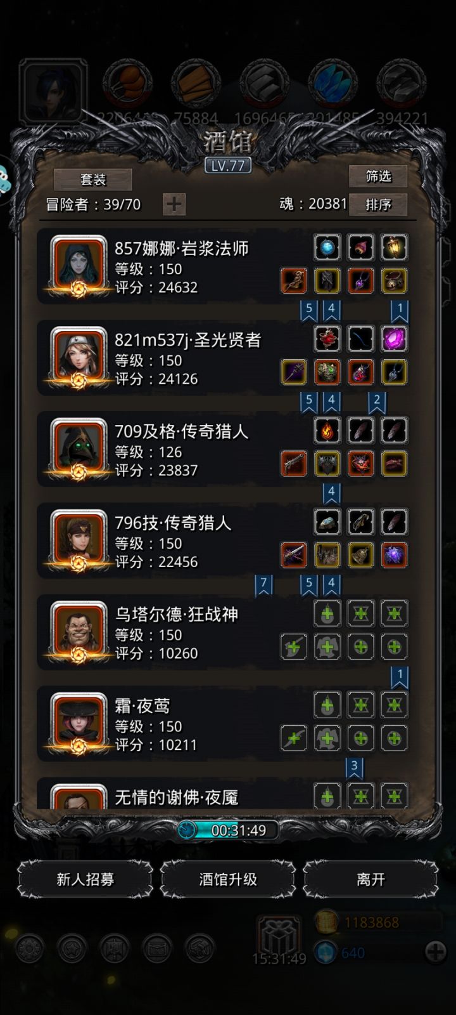Select the lantern equipment icon of 857娜娜
456x1015 pixels.
tap(394, 247)
